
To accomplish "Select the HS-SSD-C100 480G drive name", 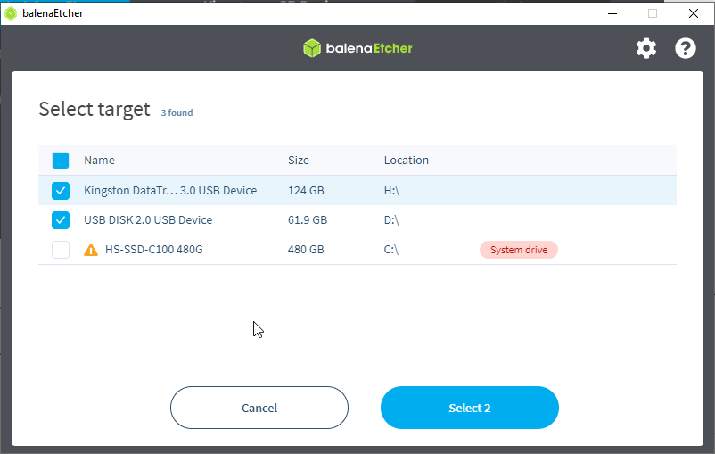I will (x=153, y=250).
